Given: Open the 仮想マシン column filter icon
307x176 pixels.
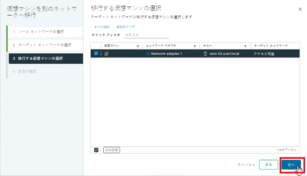Looking at the screenshot, I should click(138, 46).
